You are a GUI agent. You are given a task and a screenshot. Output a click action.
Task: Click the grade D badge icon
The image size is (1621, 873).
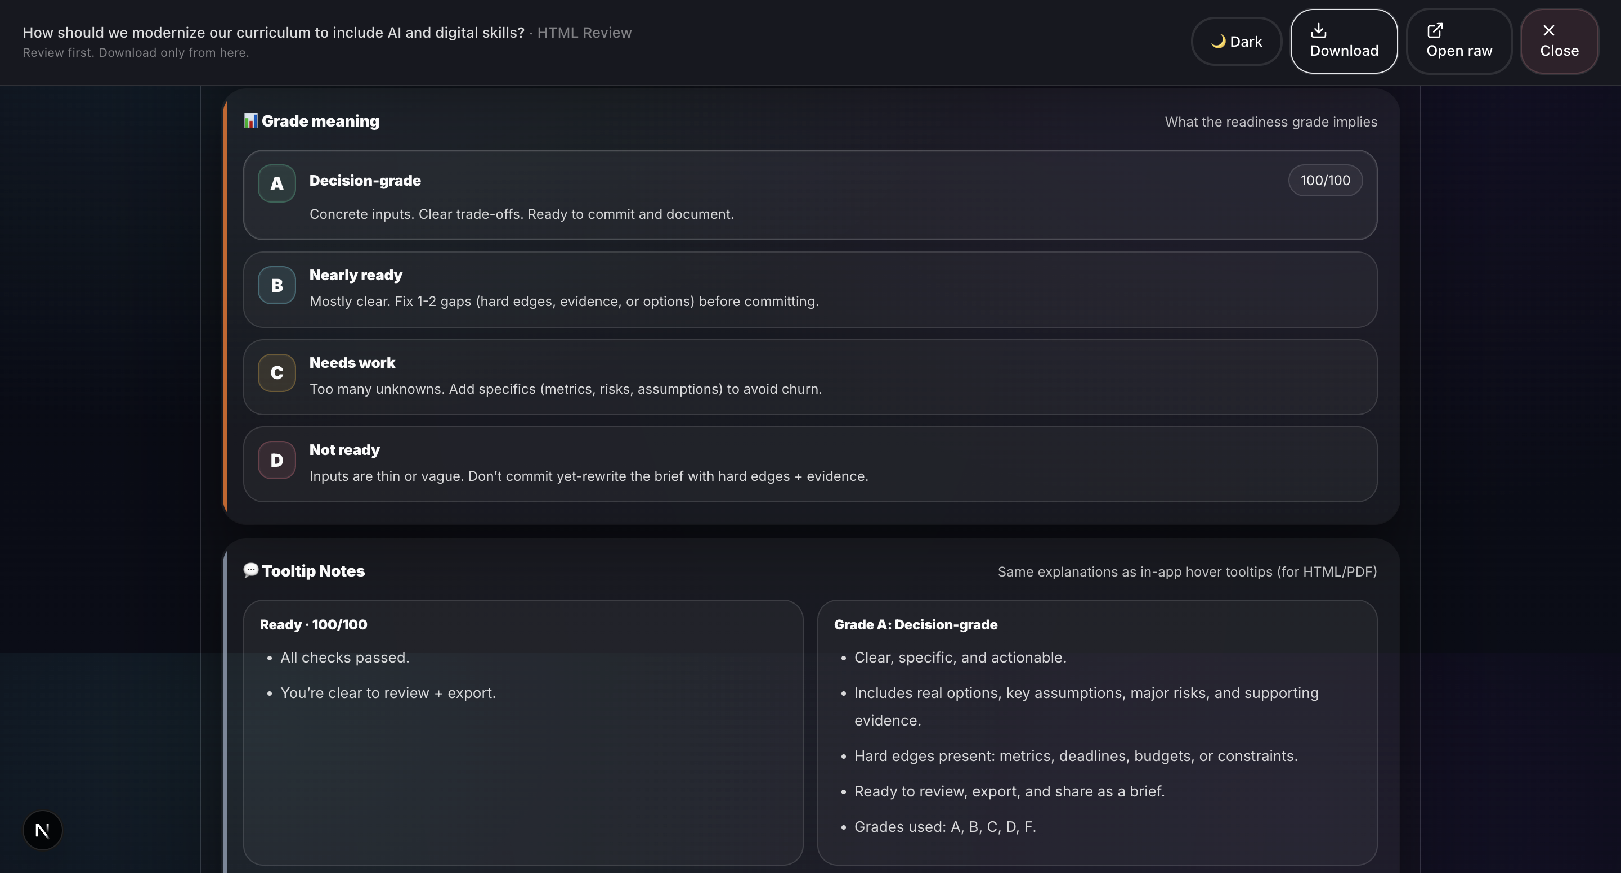coord(276,460)
